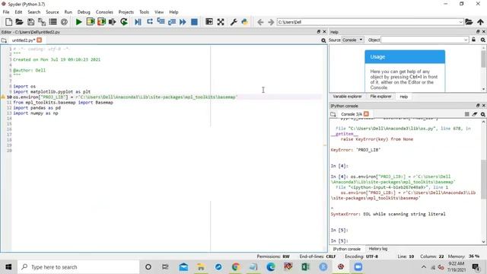Open the Projects menu
The height and width of the screenshot is (274, 487).
(x=126, y=12)
